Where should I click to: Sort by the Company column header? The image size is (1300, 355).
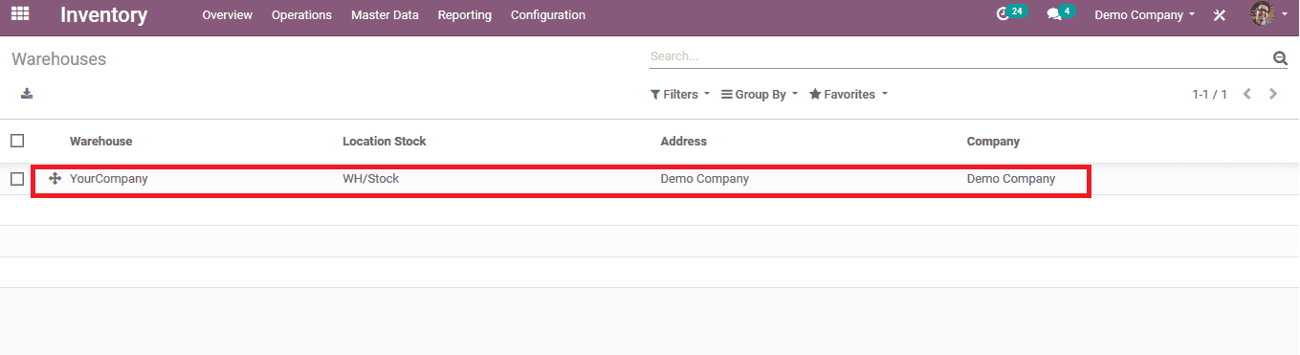(993, 141)
